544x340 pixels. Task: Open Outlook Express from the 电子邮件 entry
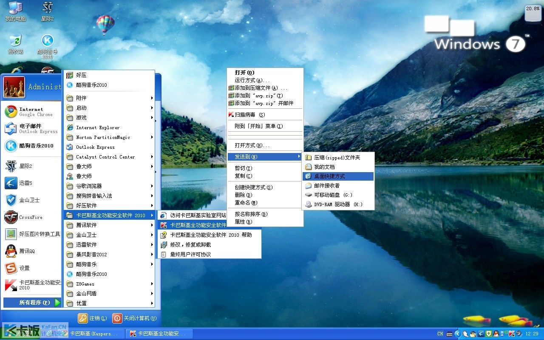click(x=31, y=129)
